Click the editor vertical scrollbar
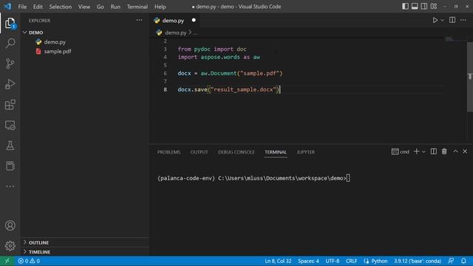 [470, 77]
